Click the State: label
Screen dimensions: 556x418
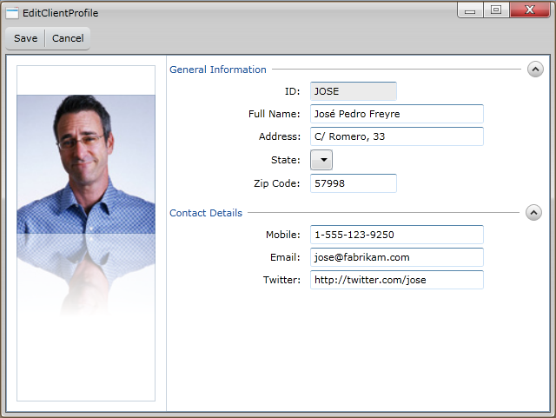click(x=286, y=160)
